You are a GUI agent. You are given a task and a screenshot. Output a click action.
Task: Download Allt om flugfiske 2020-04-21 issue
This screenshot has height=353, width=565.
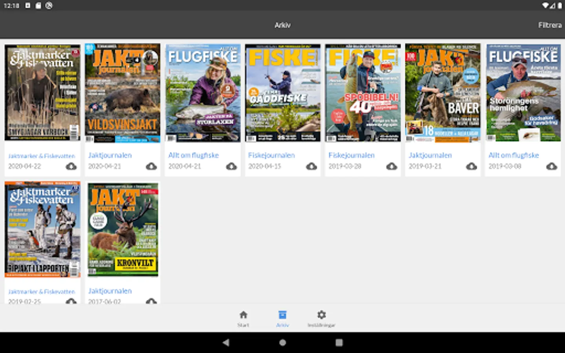[x=231, y=166]
